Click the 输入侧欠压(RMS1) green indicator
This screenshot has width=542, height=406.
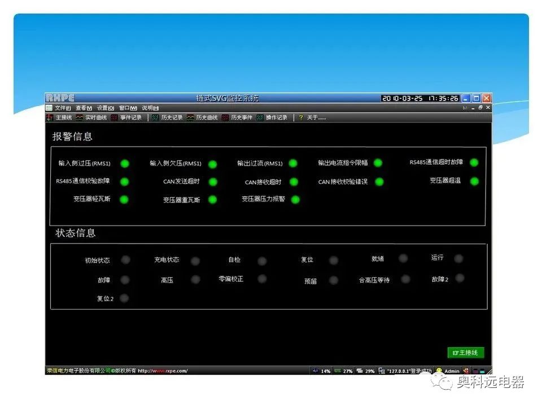pyautogui.click(x=213, y=164)
